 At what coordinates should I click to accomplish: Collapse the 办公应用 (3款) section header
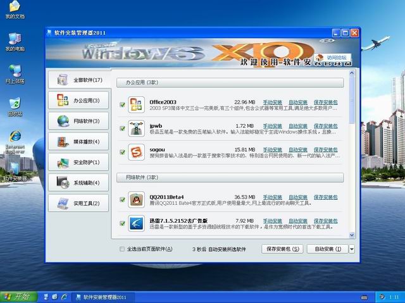[230, 83]
